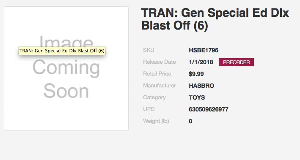The width and height of the screenshot is (300, 160).
Task: Click the word Soon in placeholder image
Action: 66,91
